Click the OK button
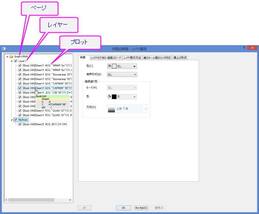 (x=123, y=208)
